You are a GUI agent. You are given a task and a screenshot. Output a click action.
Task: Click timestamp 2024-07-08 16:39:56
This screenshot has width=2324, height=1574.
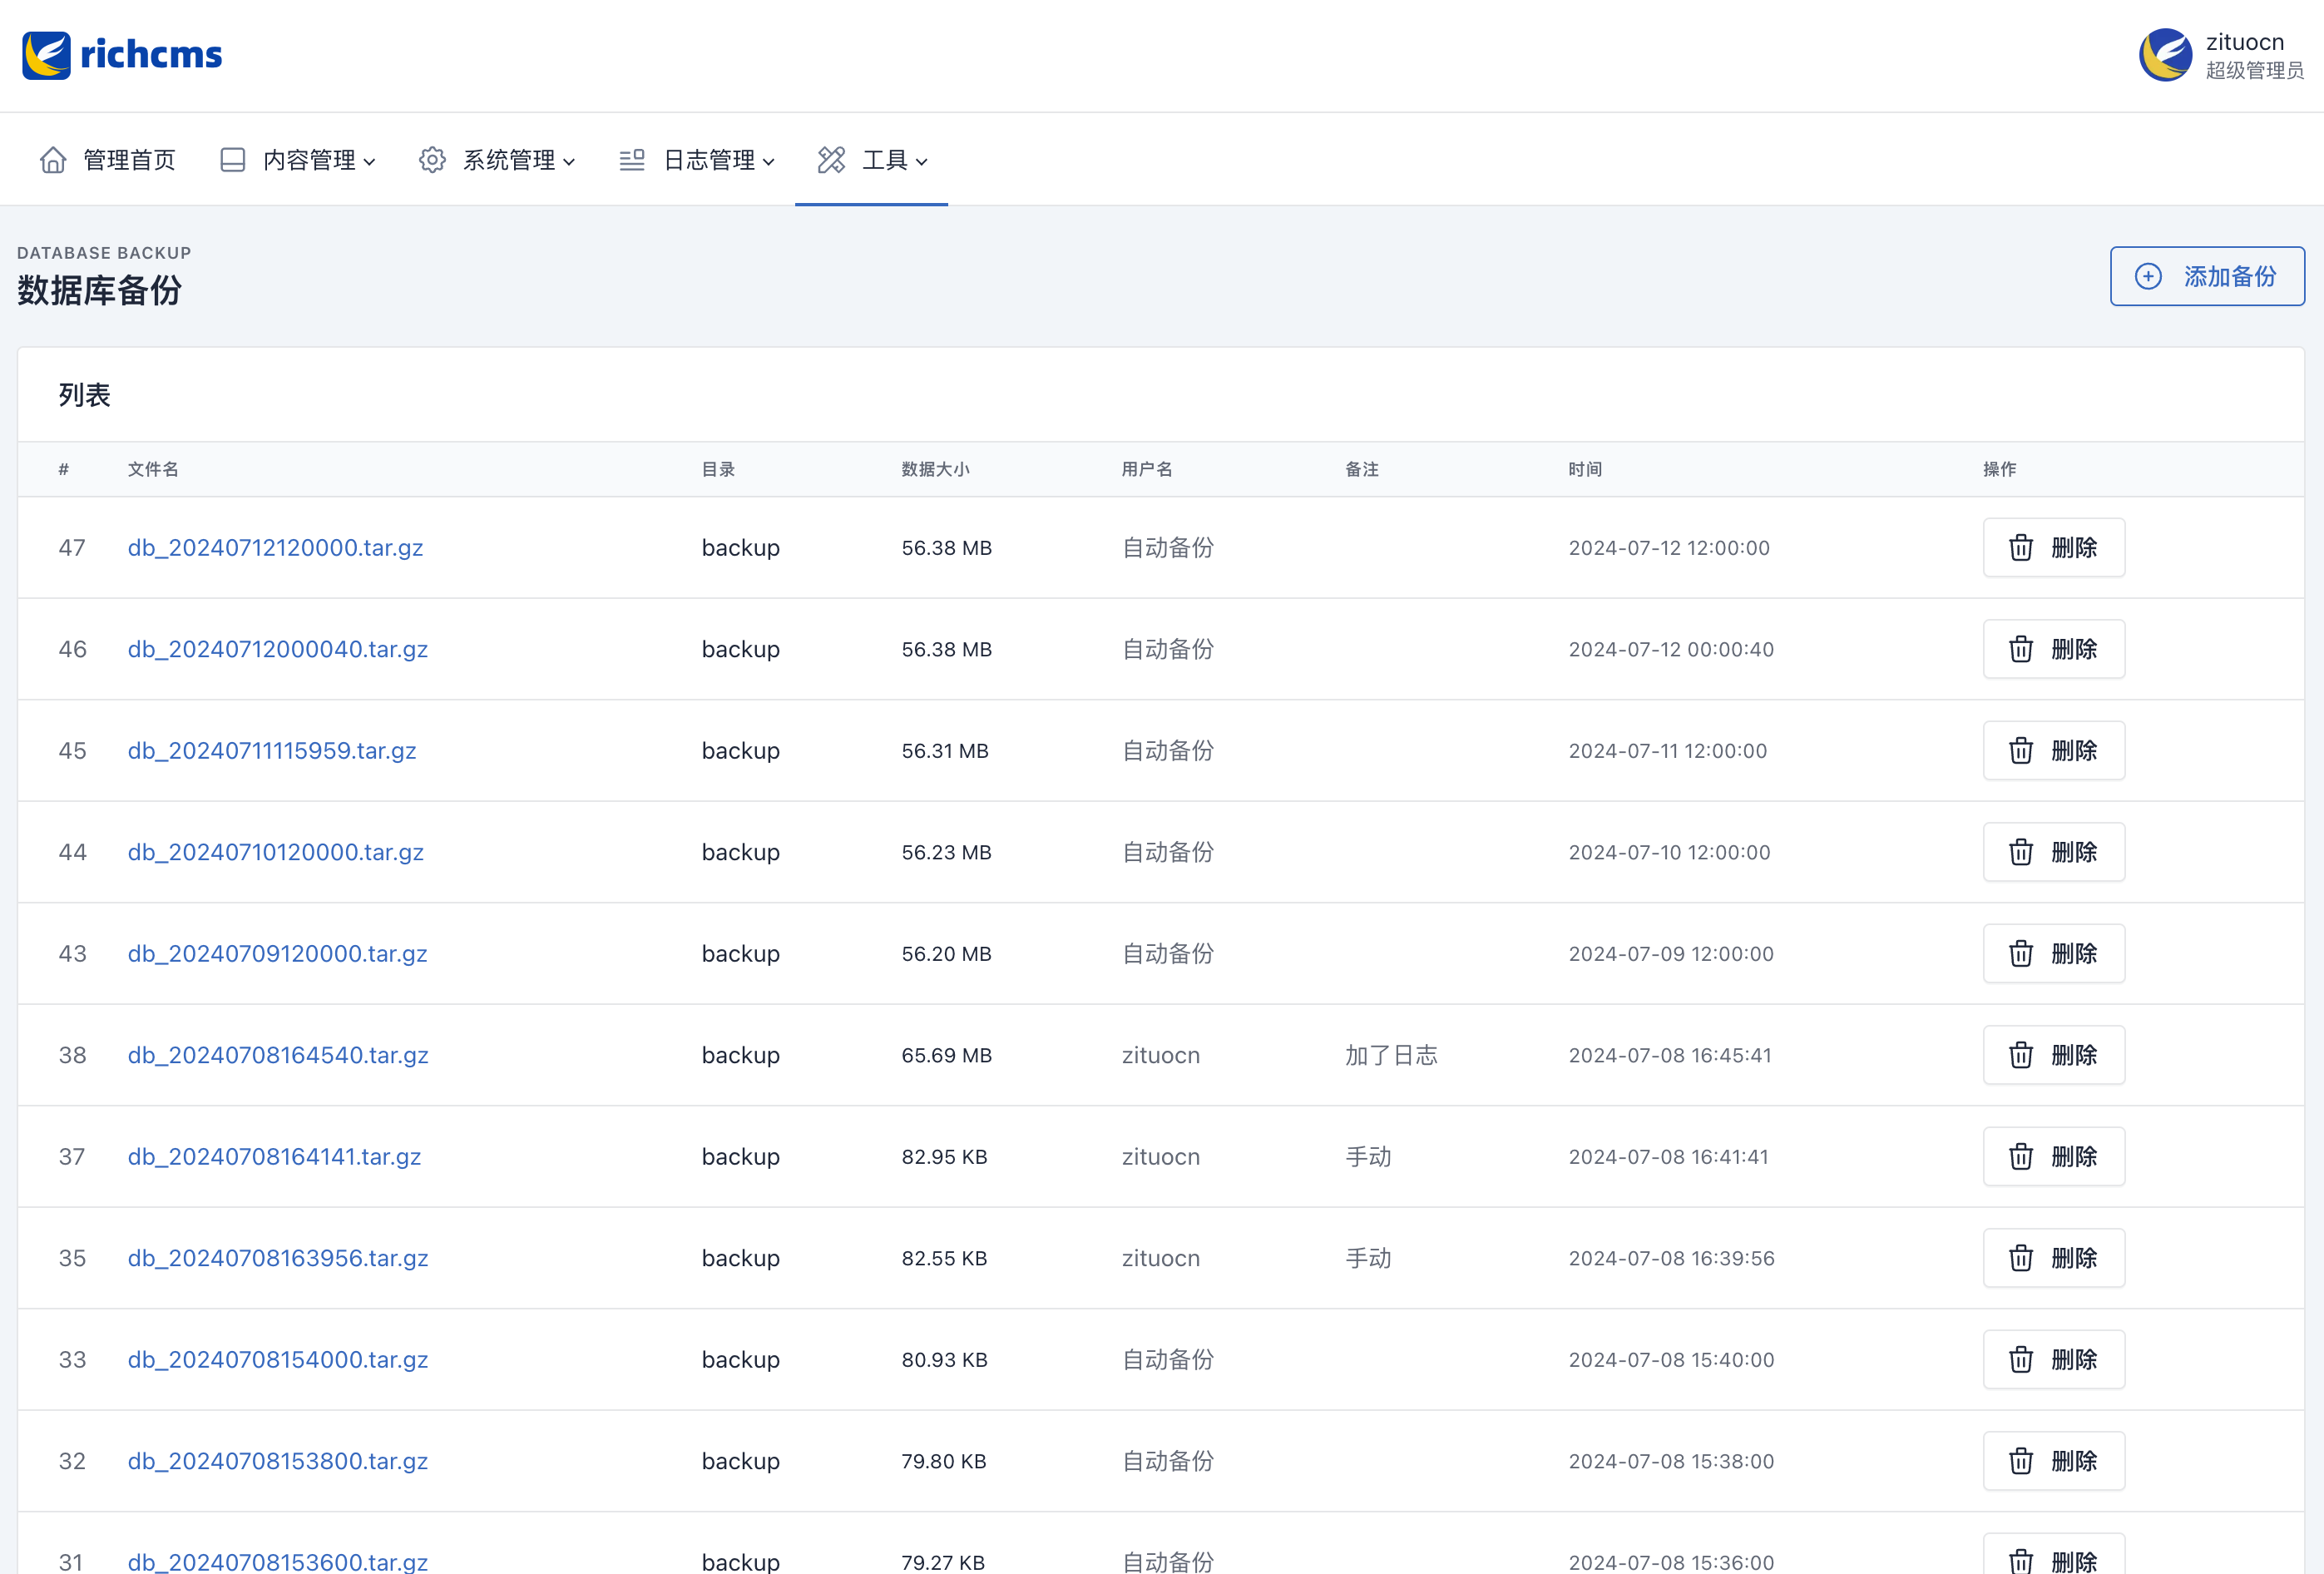[1671, 1258]
